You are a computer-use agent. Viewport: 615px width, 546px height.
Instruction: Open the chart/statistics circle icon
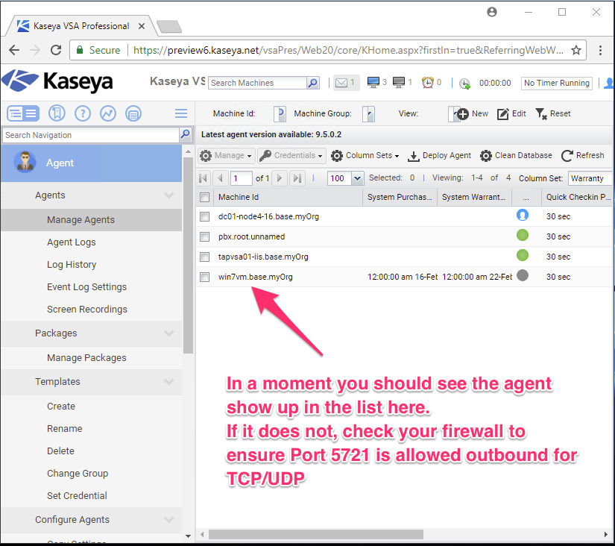[x=108, y=113]
